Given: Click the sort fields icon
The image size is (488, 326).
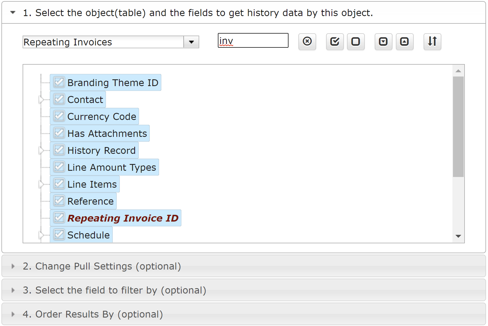Looking at the screenshot, I should pyautogui.click(x=432, y=41).
